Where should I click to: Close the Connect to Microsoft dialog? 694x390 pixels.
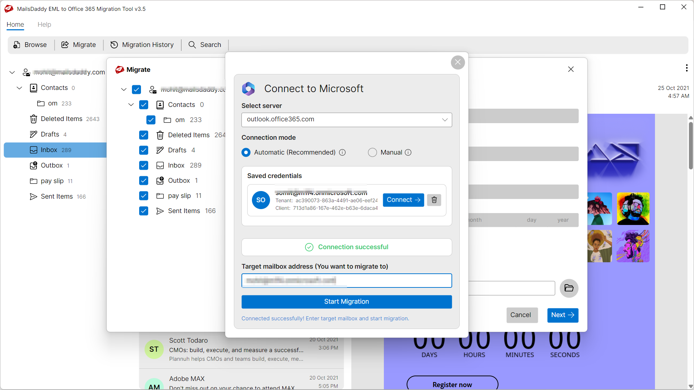(458, 62)
